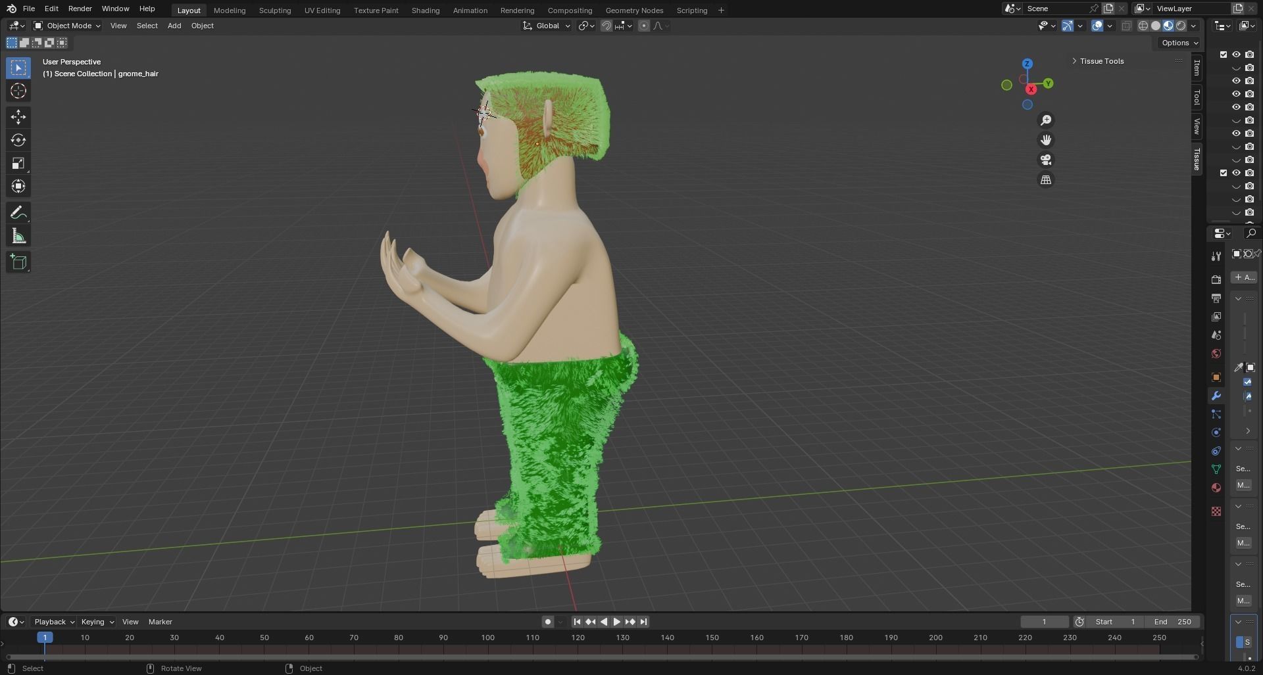Click the Marker menu in timeline
Screen dimensions: 1263x675
[161, 622]
